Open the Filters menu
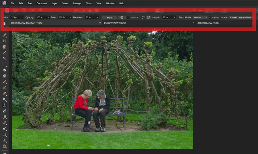258x154 pixels. (x=89, y=3)
